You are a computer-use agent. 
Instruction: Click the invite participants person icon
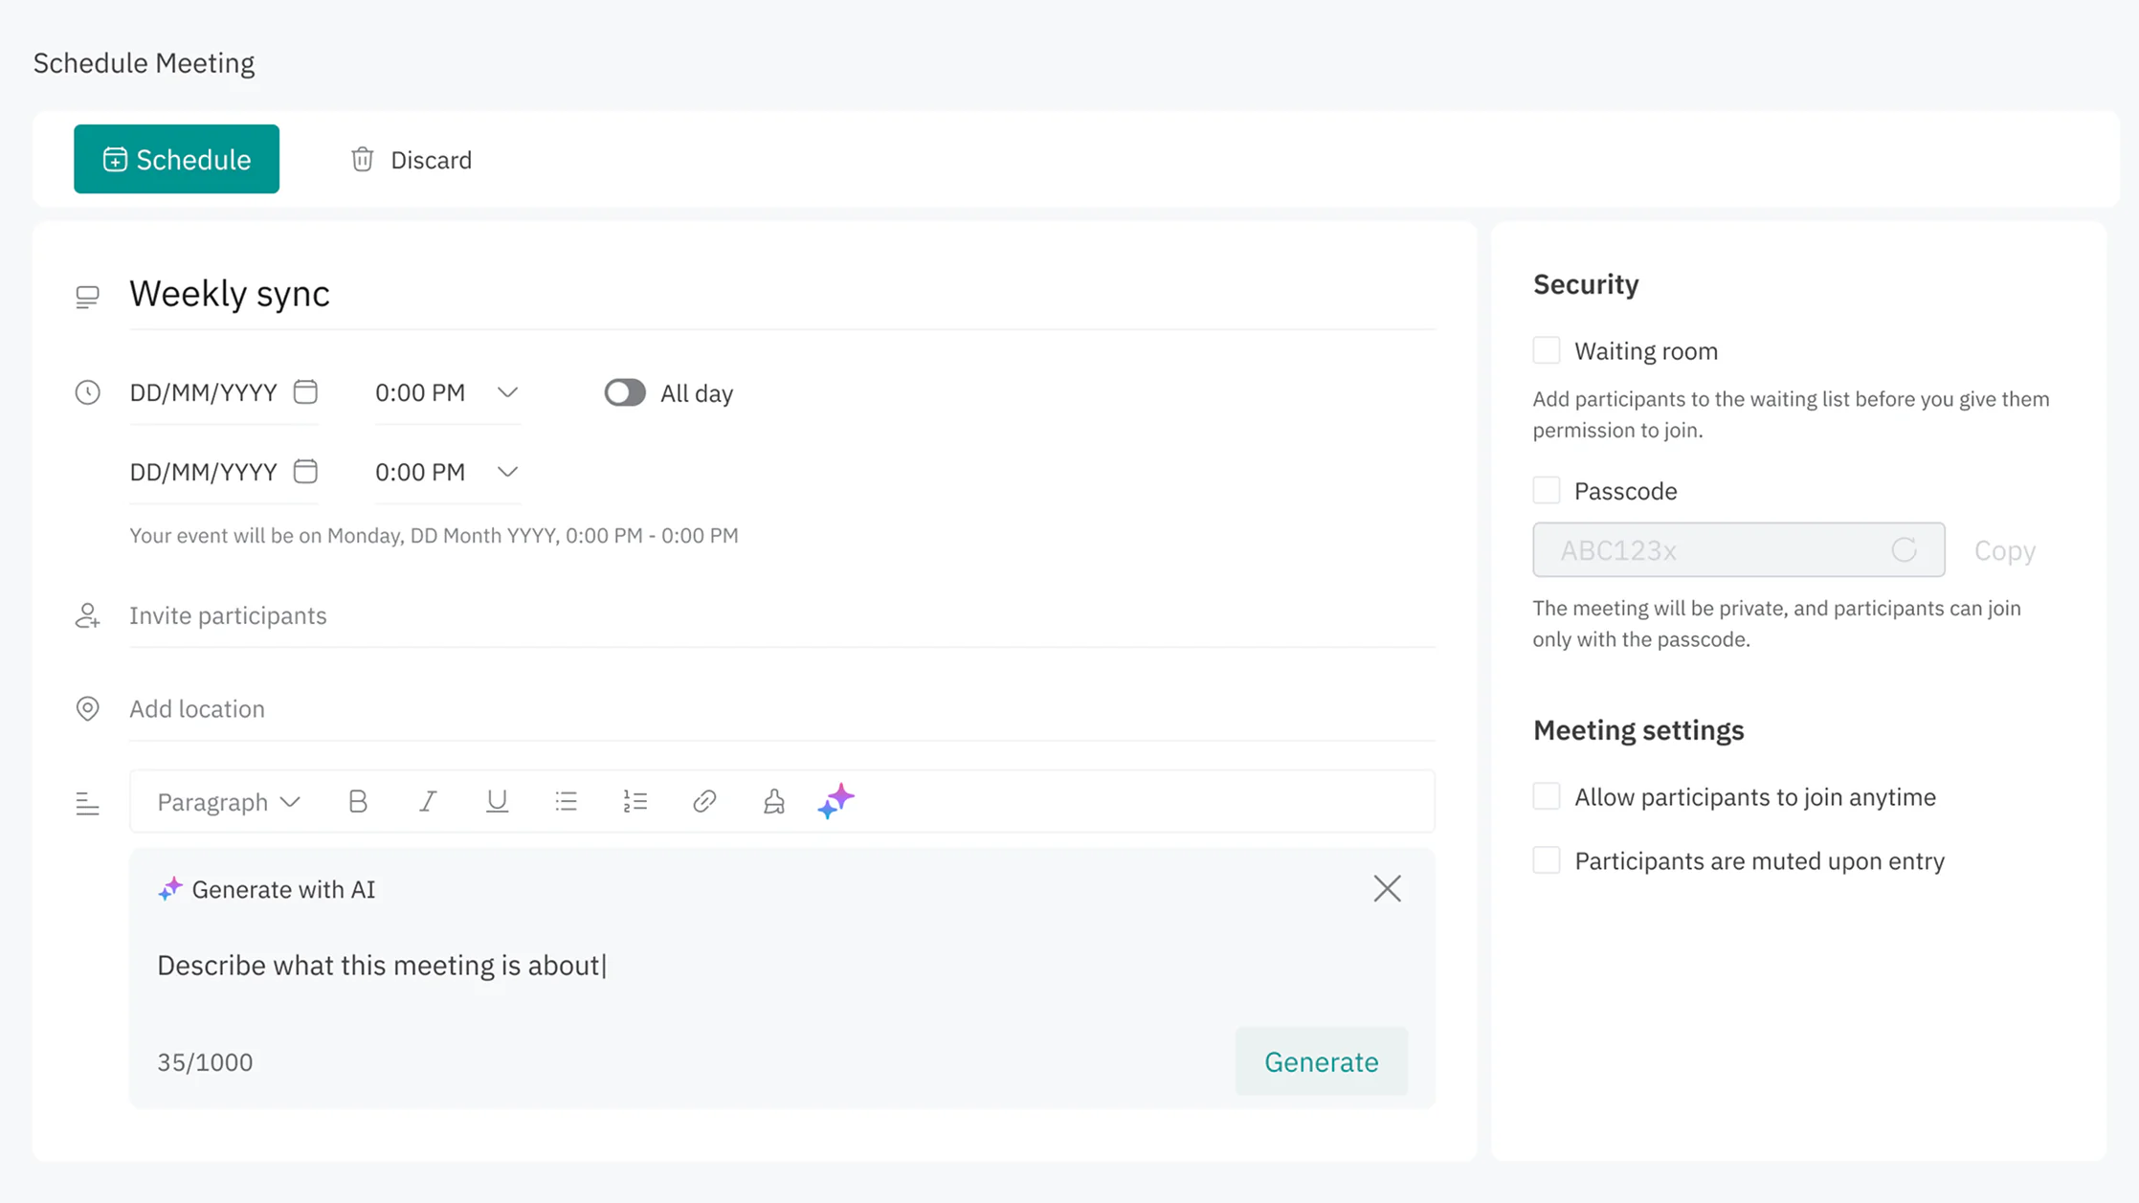[x=87, y=615]
